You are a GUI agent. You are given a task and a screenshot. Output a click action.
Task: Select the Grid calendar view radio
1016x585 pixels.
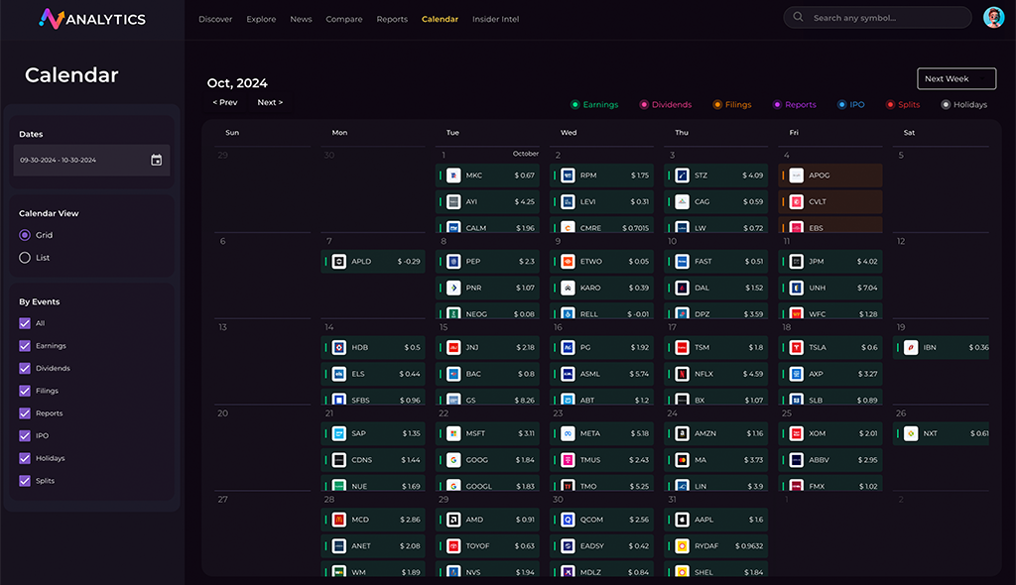(x=25, y=235)
